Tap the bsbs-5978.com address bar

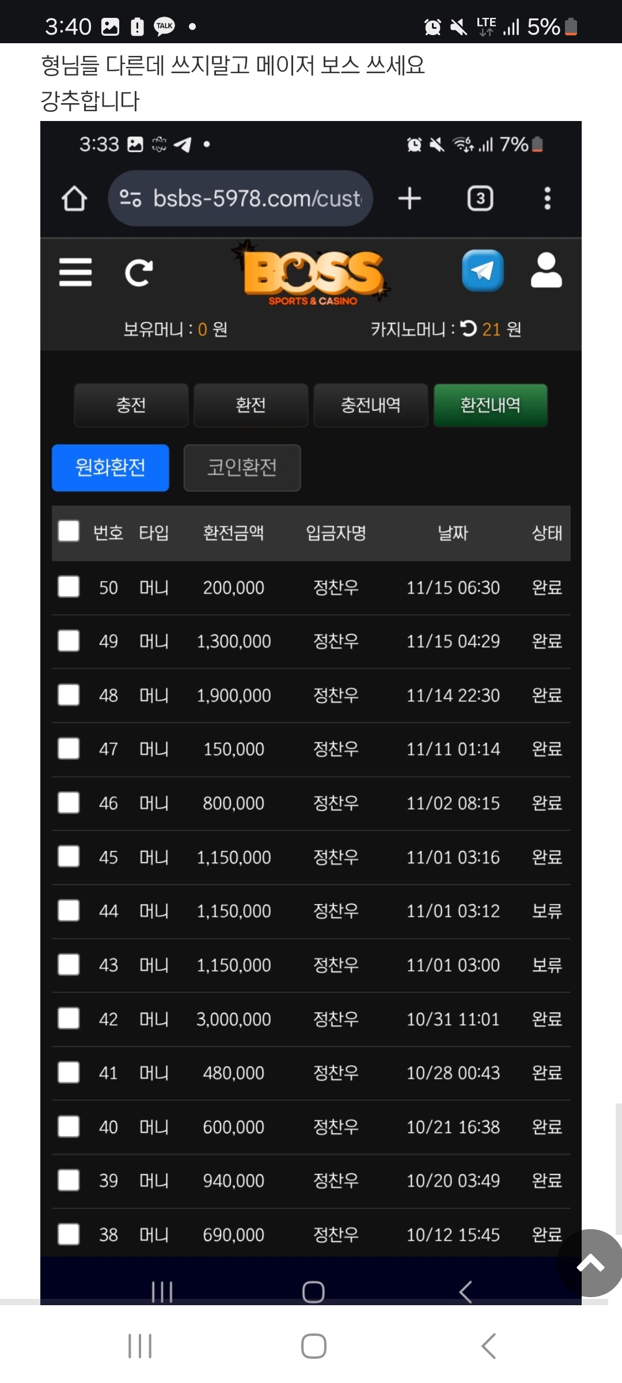click(240, 199)
